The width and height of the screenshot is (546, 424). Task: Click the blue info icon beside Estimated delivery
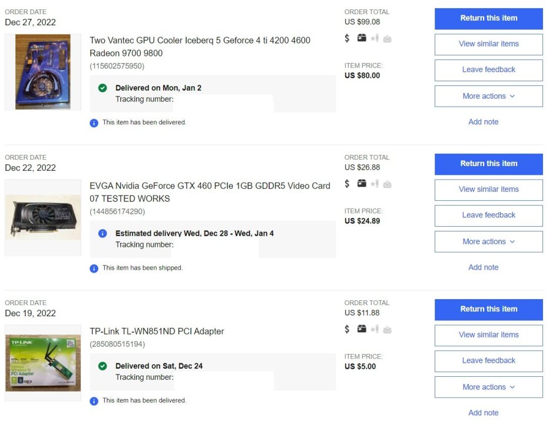click(x=102, y=233)
